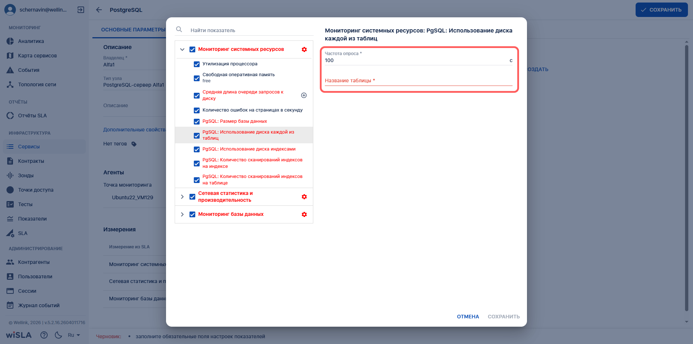Image resolution: width=693 pixels, height=344 pixels.
Task: Click the plus icon for Средняя длина очереди
Action: tap(304, 95)
